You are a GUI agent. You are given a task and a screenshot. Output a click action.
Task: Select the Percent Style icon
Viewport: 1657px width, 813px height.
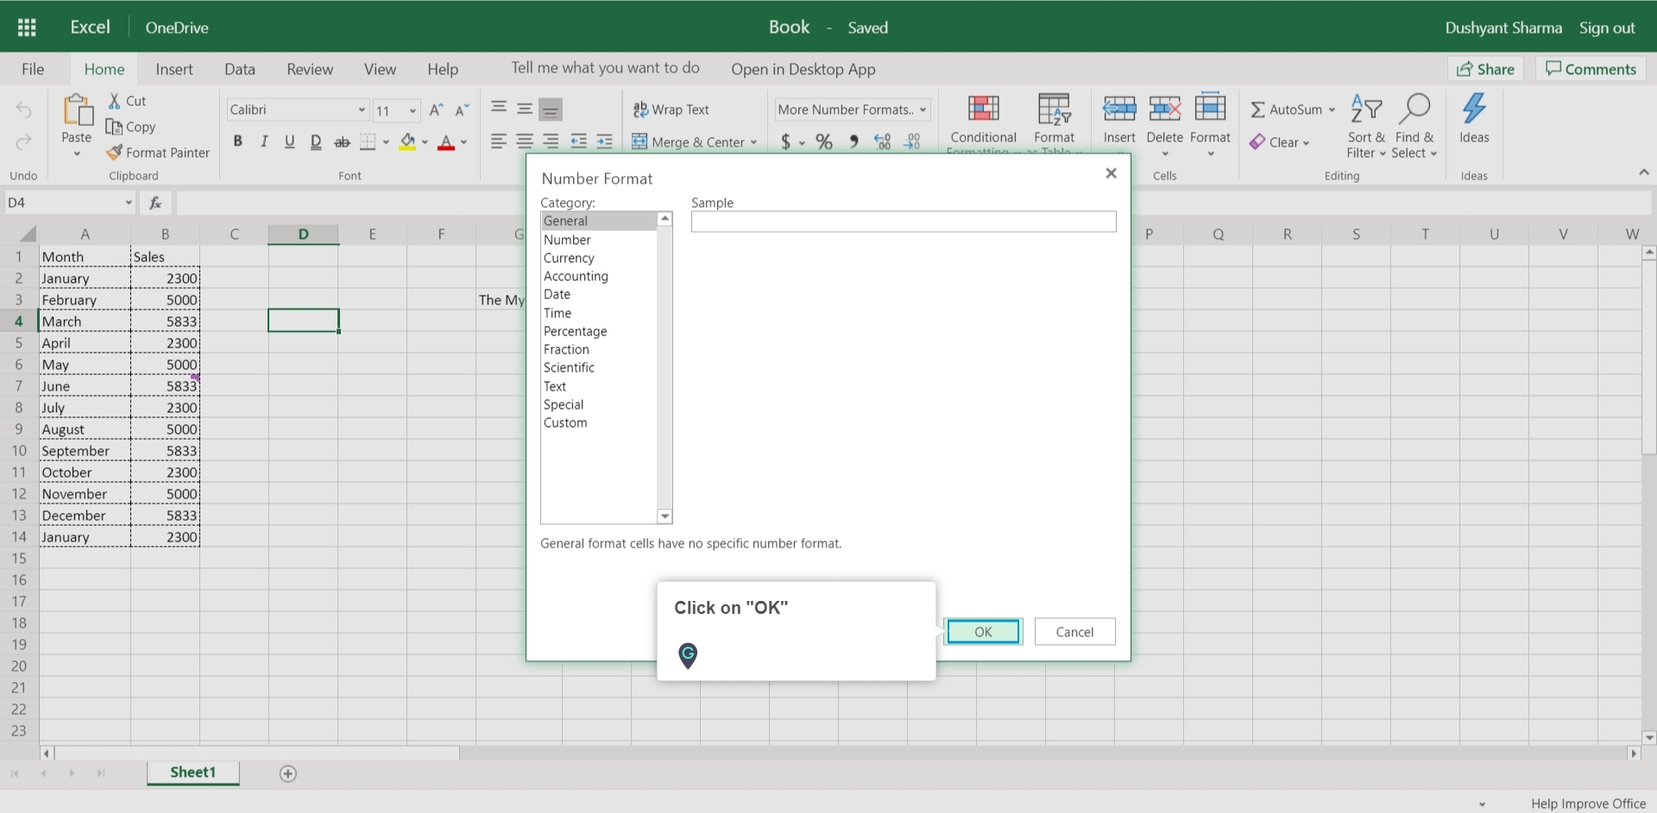(824, 141)
